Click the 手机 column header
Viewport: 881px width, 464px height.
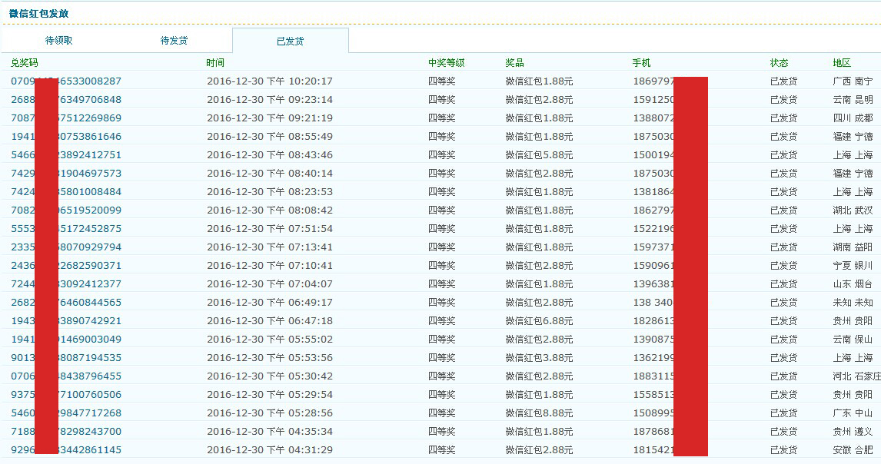tap(642, 63)
